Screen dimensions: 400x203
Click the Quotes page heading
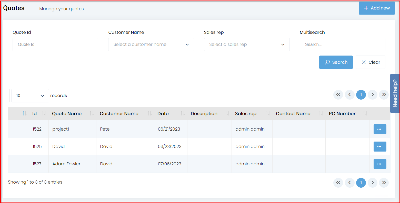pyautogui.click(x=14, y=8)
